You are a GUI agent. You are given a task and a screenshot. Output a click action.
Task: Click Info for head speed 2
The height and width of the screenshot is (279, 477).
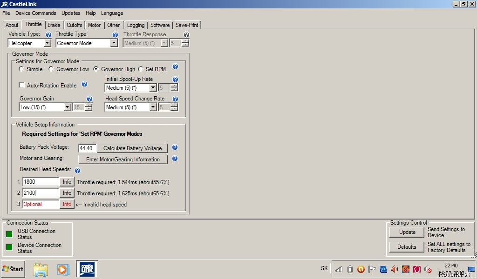[x=67, y=193]
